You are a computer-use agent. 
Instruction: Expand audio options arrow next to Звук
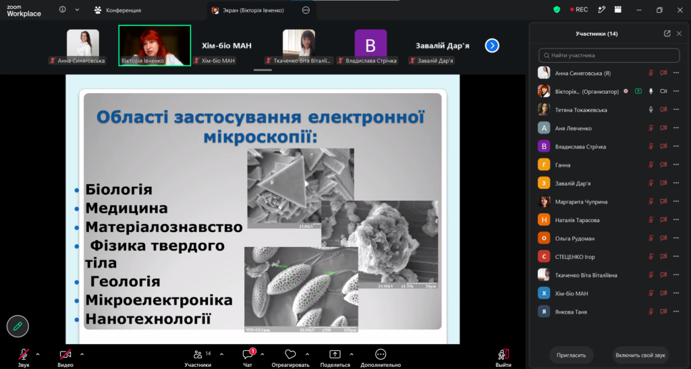38,354
